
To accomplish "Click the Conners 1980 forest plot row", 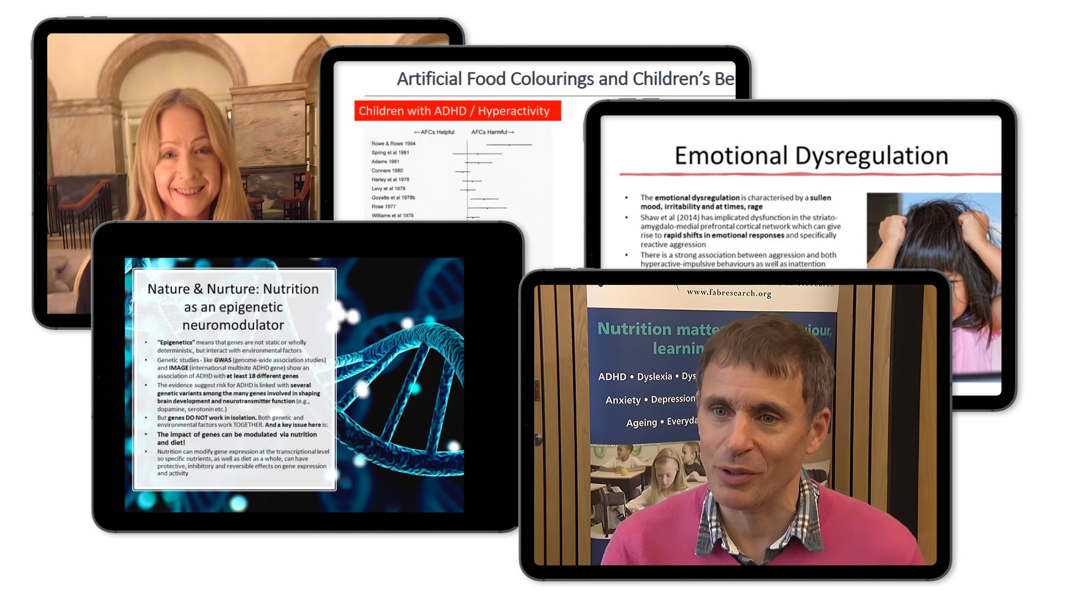I will [387, 171].
